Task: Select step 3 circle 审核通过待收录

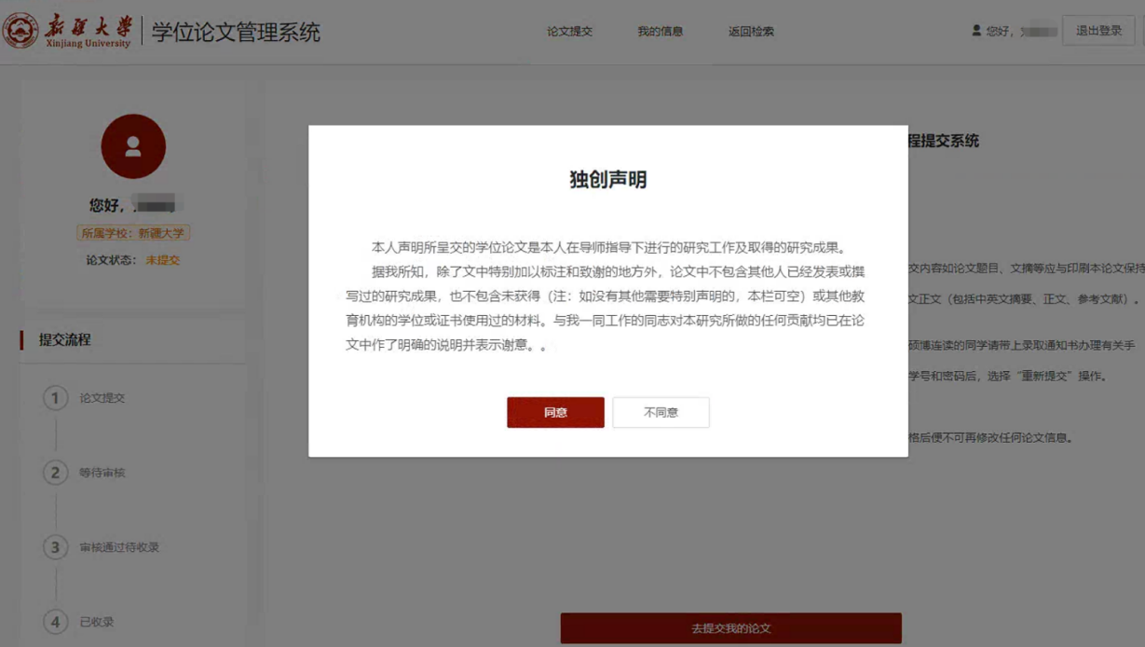Action: (x=55, y=547)
